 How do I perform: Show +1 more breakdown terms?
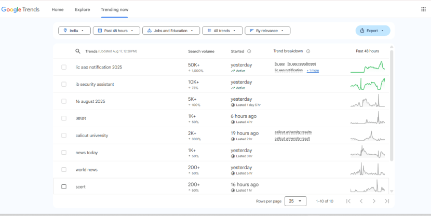click(x=313, y=71)
